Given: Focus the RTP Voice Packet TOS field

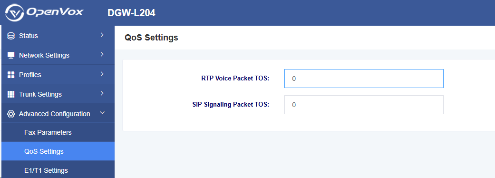Looking at the screenshot, I should coord(364,79).
